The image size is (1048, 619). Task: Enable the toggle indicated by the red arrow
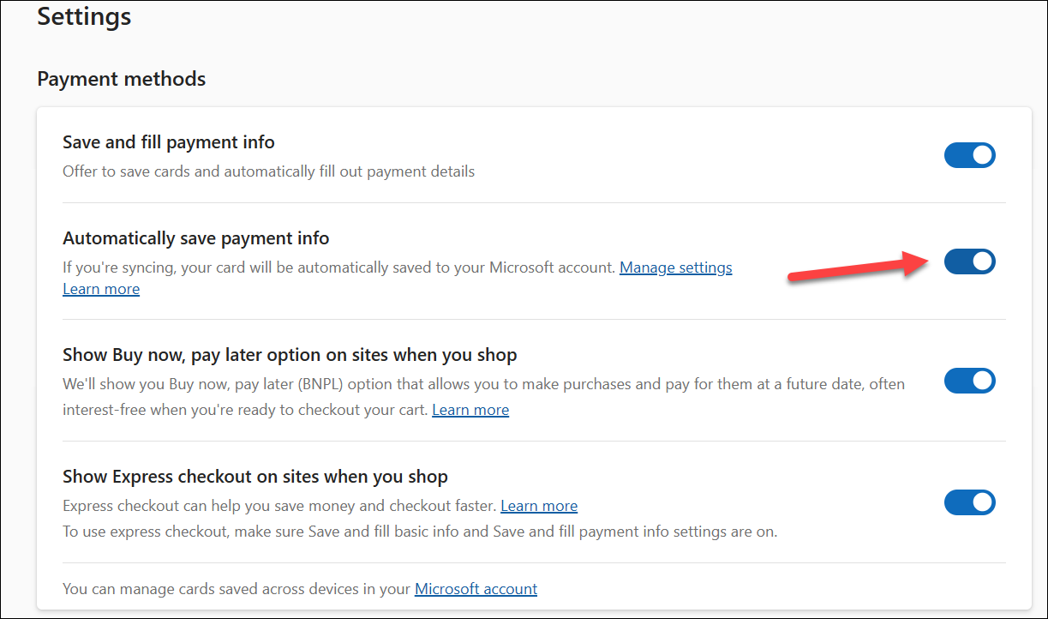(969, 261)
